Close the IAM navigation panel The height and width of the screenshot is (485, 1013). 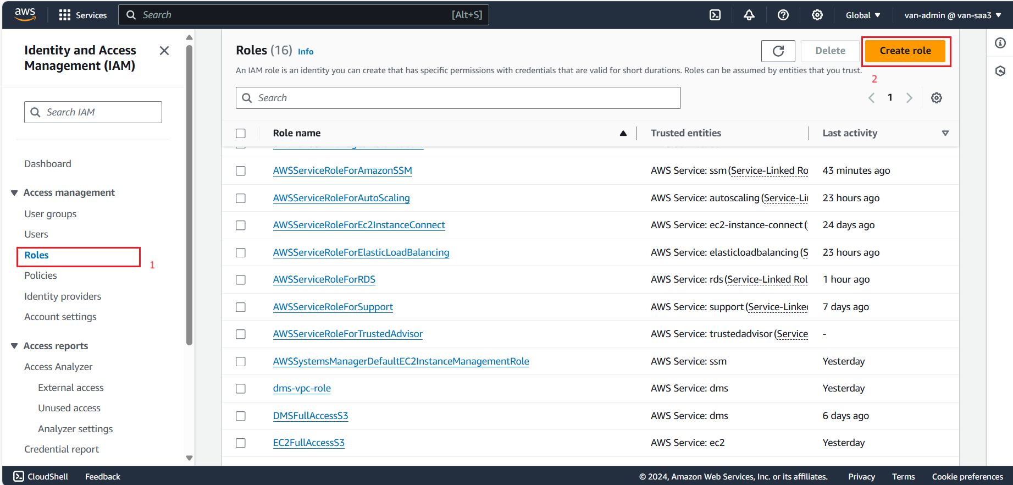click(x=164, y=51)
